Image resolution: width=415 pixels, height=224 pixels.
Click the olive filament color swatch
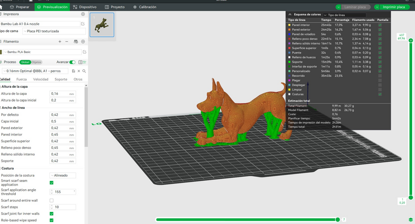tap(1, 52)
